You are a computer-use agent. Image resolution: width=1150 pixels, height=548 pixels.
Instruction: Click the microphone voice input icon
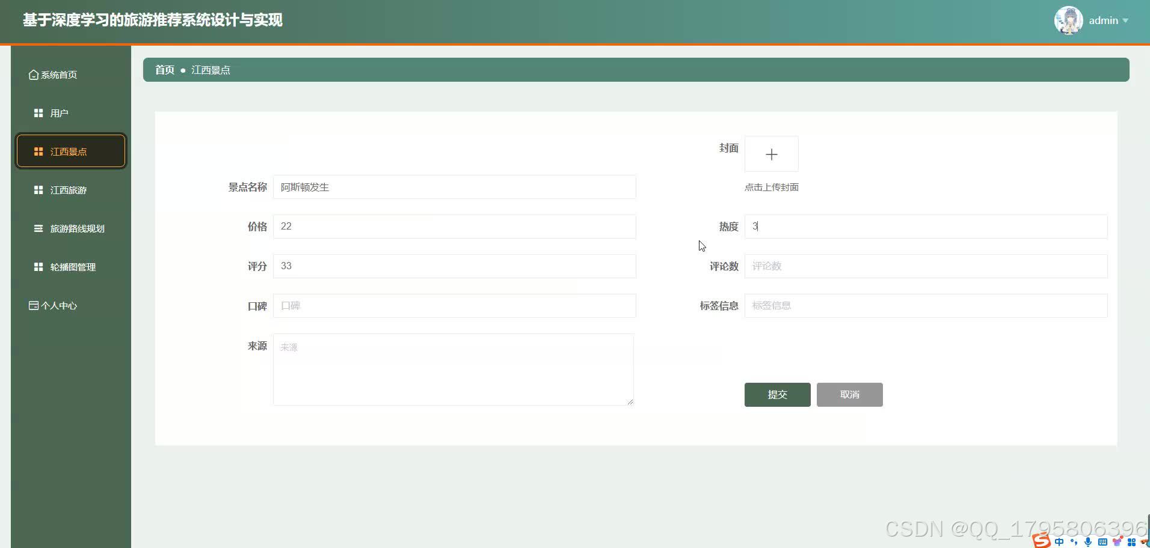[1088, 542]
